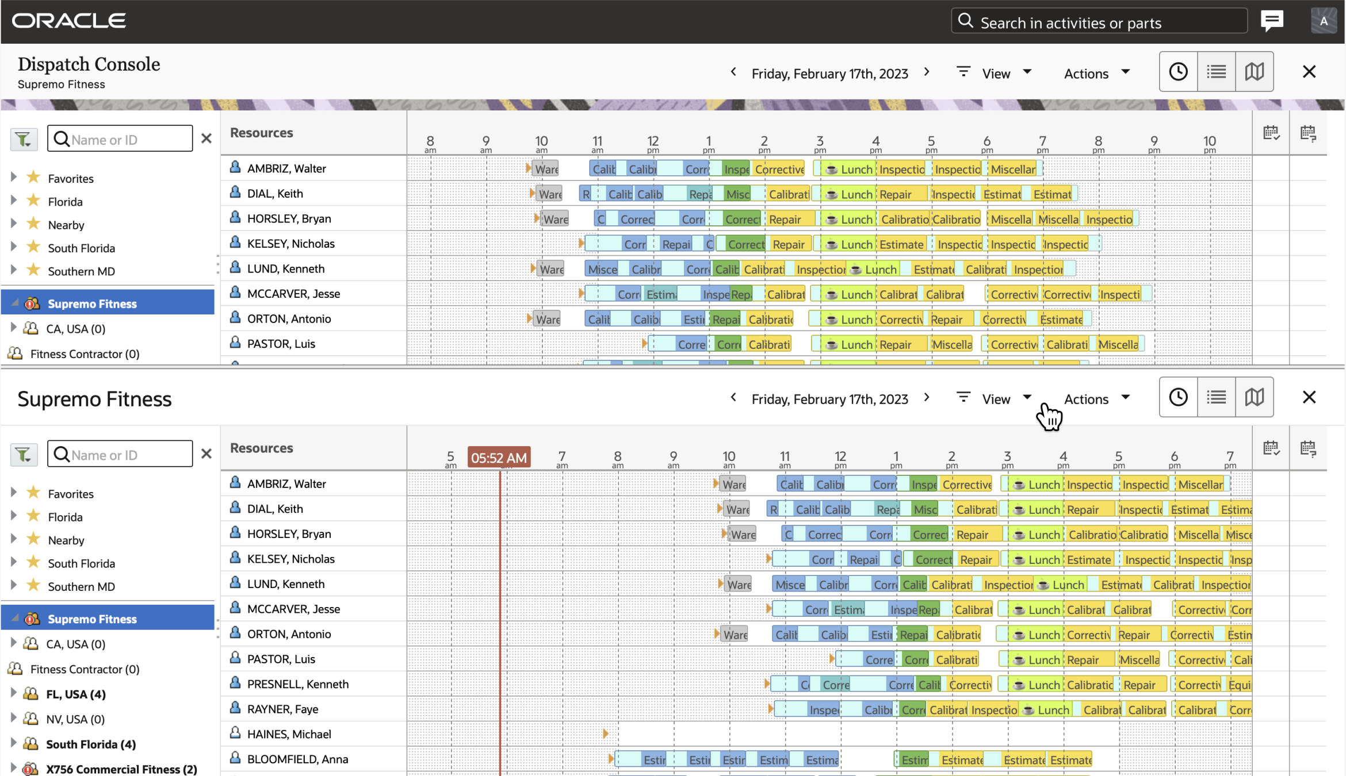Collapse Supremo Fitness in lower resource tree

coord(16,618)
